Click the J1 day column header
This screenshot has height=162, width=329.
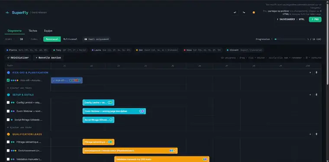tap(65, 66)
